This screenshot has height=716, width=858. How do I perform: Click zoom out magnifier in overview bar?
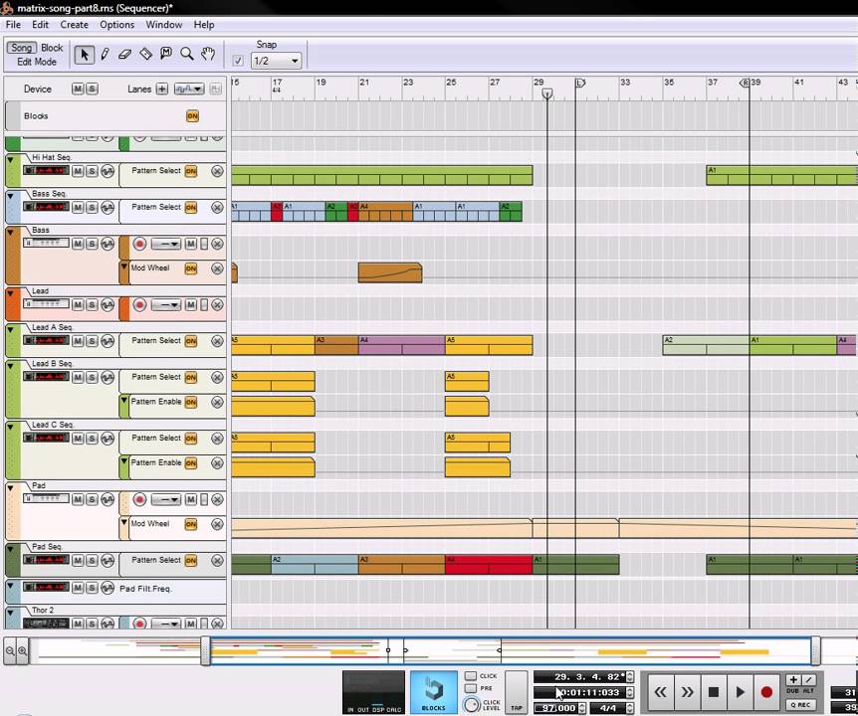[x=10, y=650]
